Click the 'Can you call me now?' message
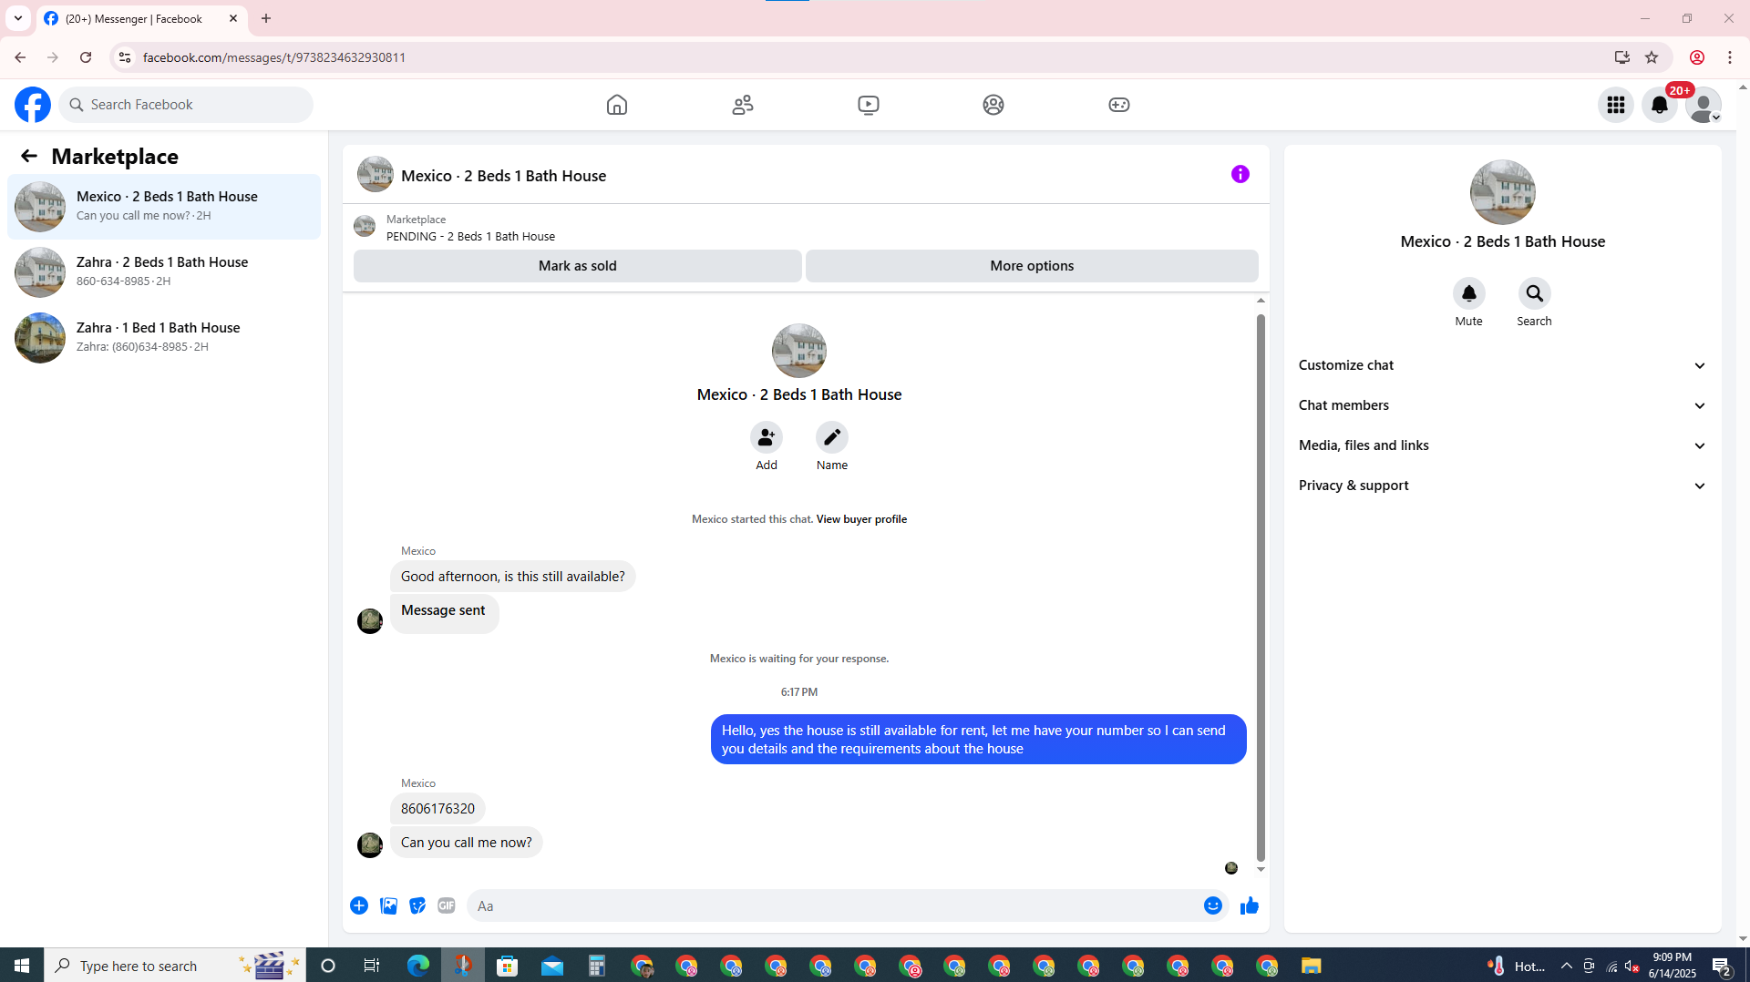The image size is (1750, 982). point(467,843)
